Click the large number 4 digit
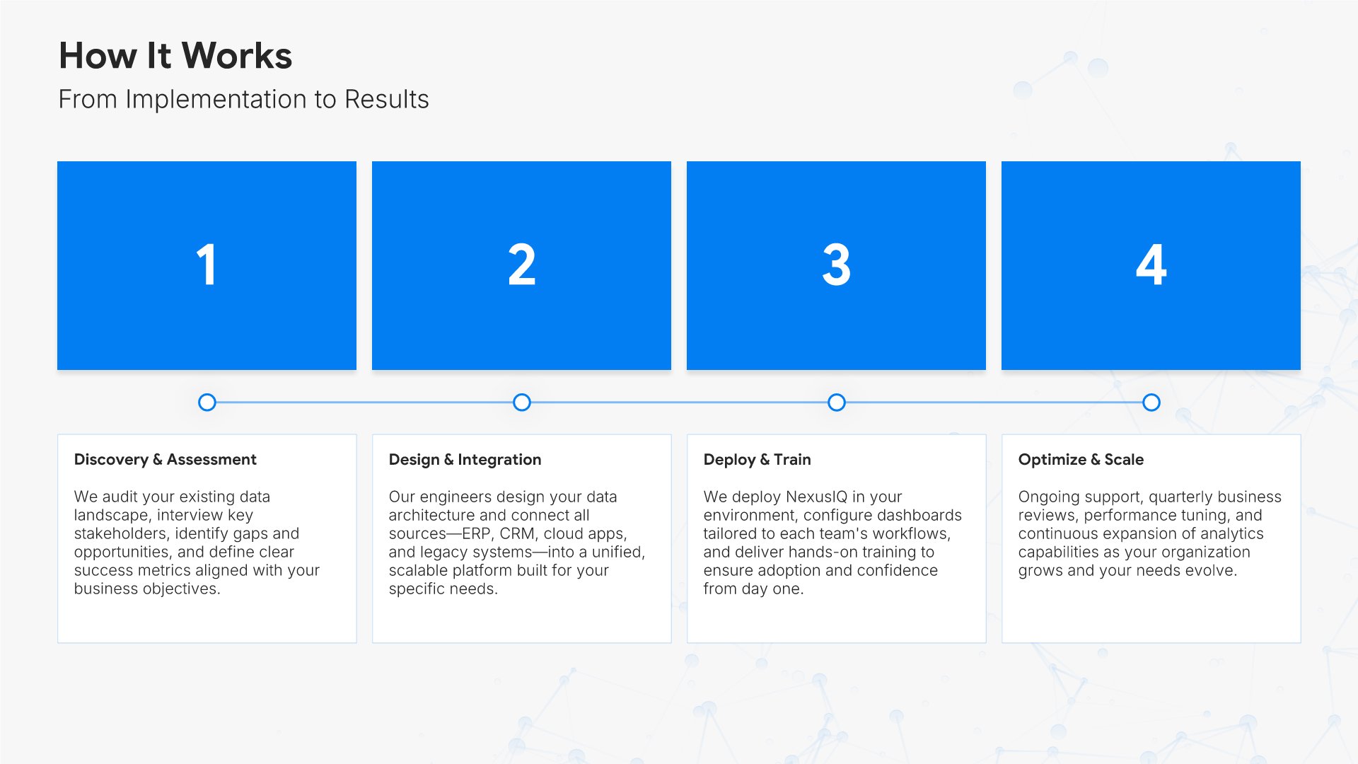The width and height of the screenshot is (1358, 764). (1151, 265)
